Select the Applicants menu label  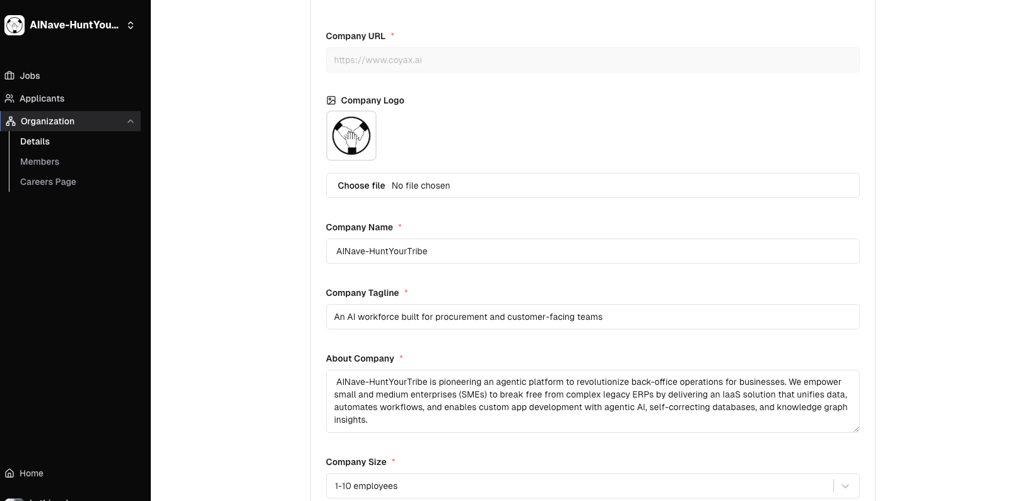click(42, 98)
